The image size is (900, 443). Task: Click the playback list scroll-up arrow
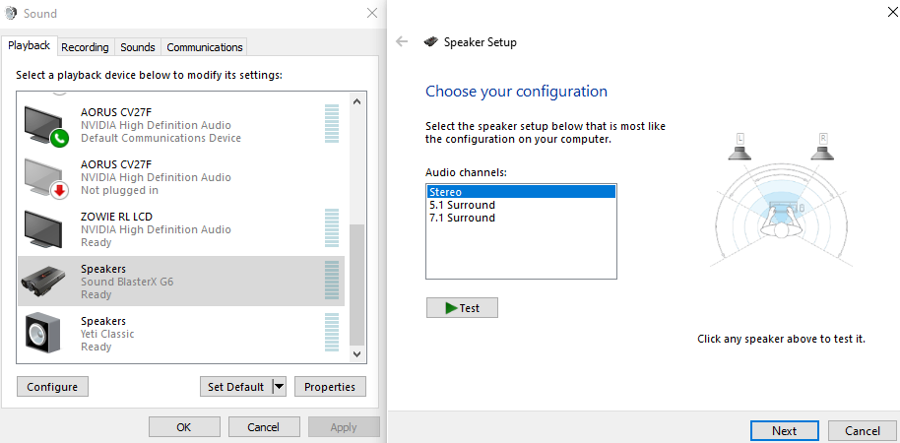[357, 101]
